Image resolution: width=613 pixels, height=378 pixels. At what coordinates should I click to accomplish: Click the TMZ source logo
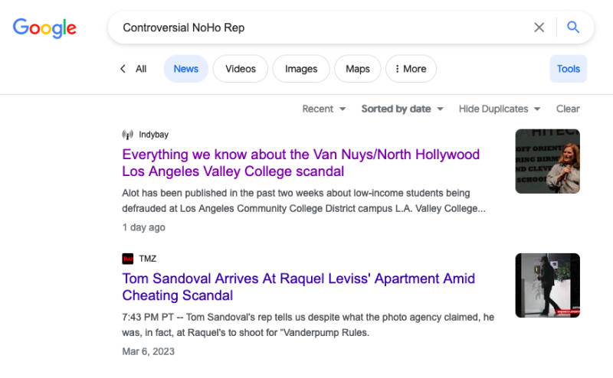(x=128, y=259)
